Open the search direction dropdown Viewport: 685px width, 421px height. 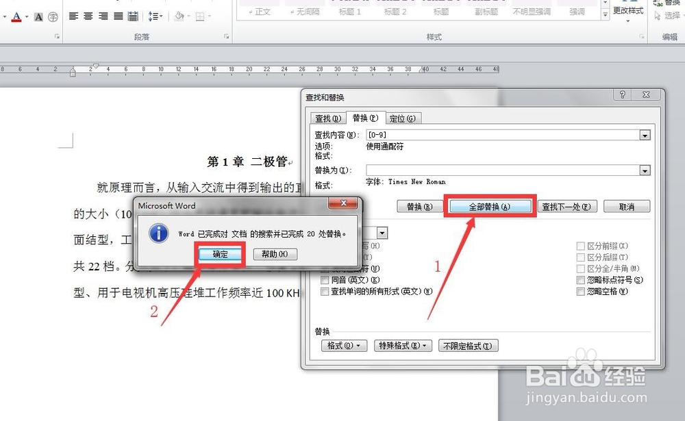pyautogui.click(x=382, y=233)
